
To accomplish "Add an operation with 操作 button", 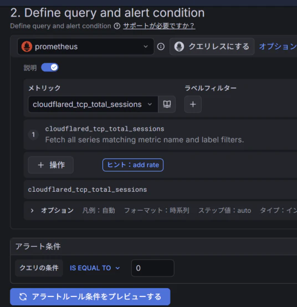I will [51, 165].
